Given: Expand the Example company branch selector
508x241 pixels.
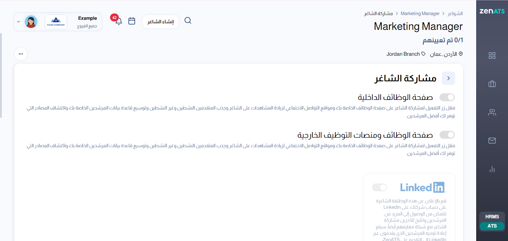Looking at the screenshot, I should (58, 22).
